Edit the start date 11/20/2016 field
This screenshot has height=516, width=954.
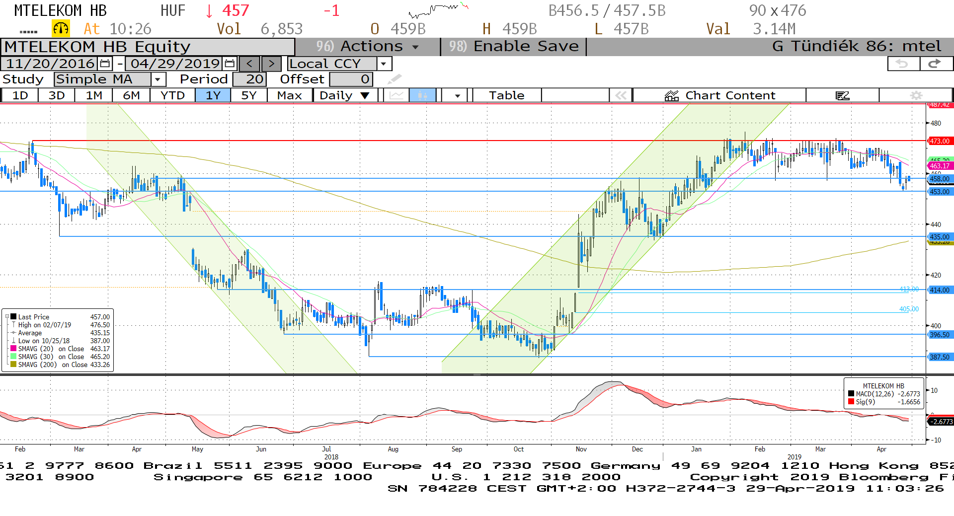(50, 64)
